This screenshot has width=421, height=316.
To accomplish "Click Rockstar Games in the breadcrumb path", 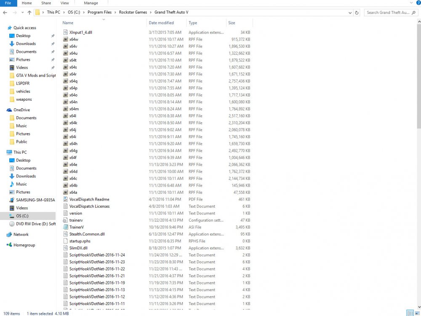I will 133,12.
